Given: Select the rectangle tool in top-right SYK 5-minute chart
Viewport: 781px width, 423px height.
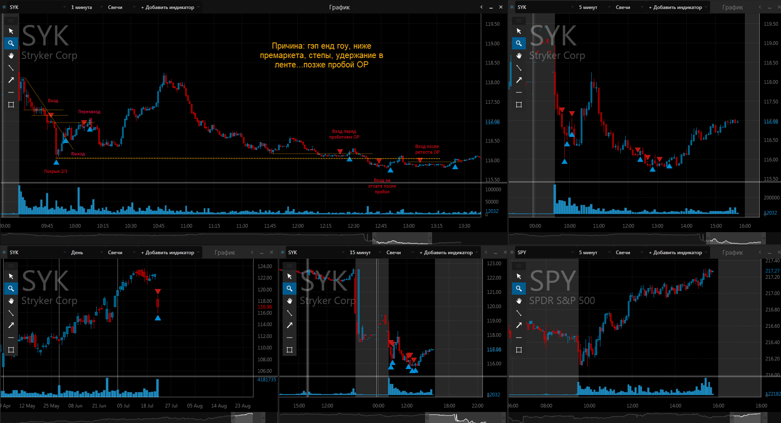Looking at the screenshot, I should 519,105.
